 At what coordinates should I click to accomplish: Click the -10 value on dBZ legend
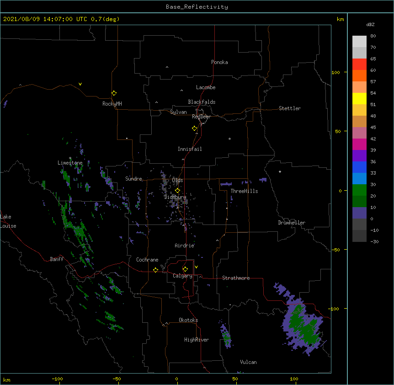(x=374, y=230)
